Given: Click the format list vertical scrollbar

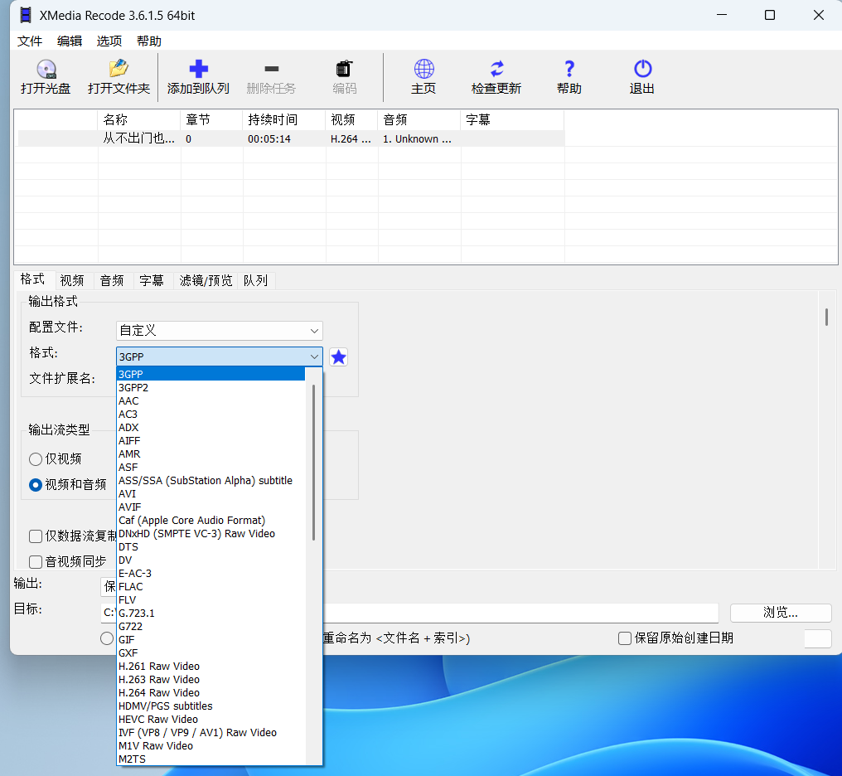Looking at the screenshot, I should (313, 462).
